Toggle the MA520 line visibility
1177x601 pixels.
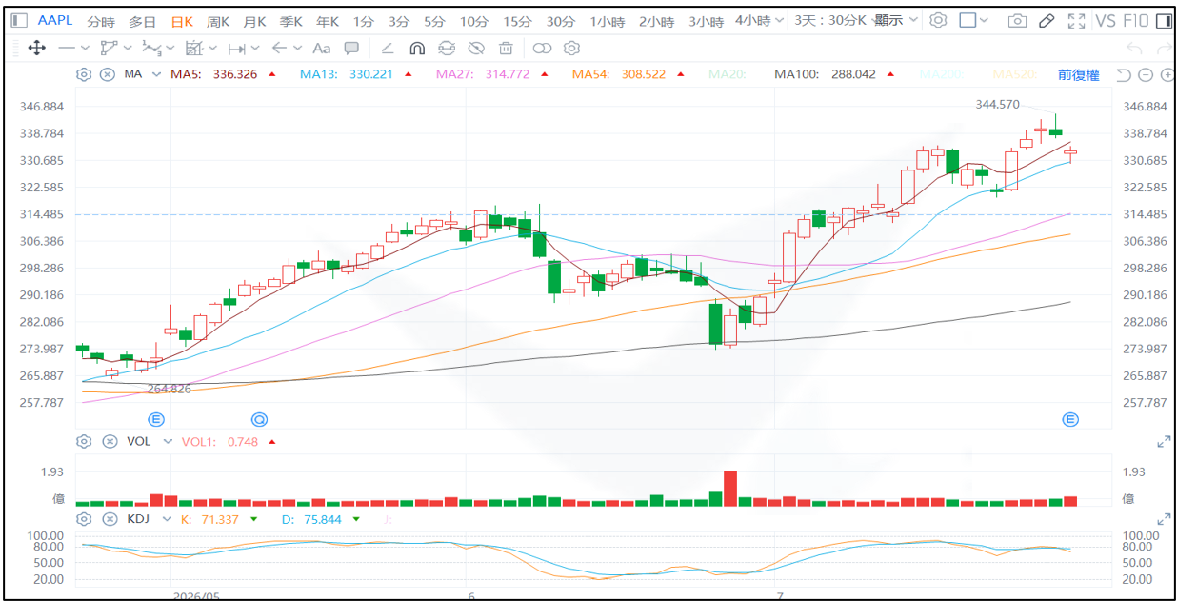pyautogui.click(x=1015, y=74)
